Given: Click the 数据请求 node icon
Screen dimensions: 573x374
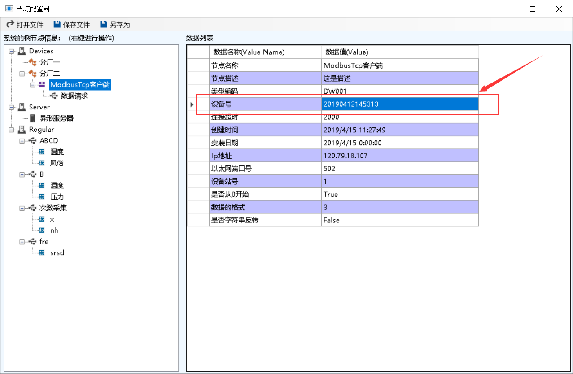Looking at the screenshot, I should (53, 96).
